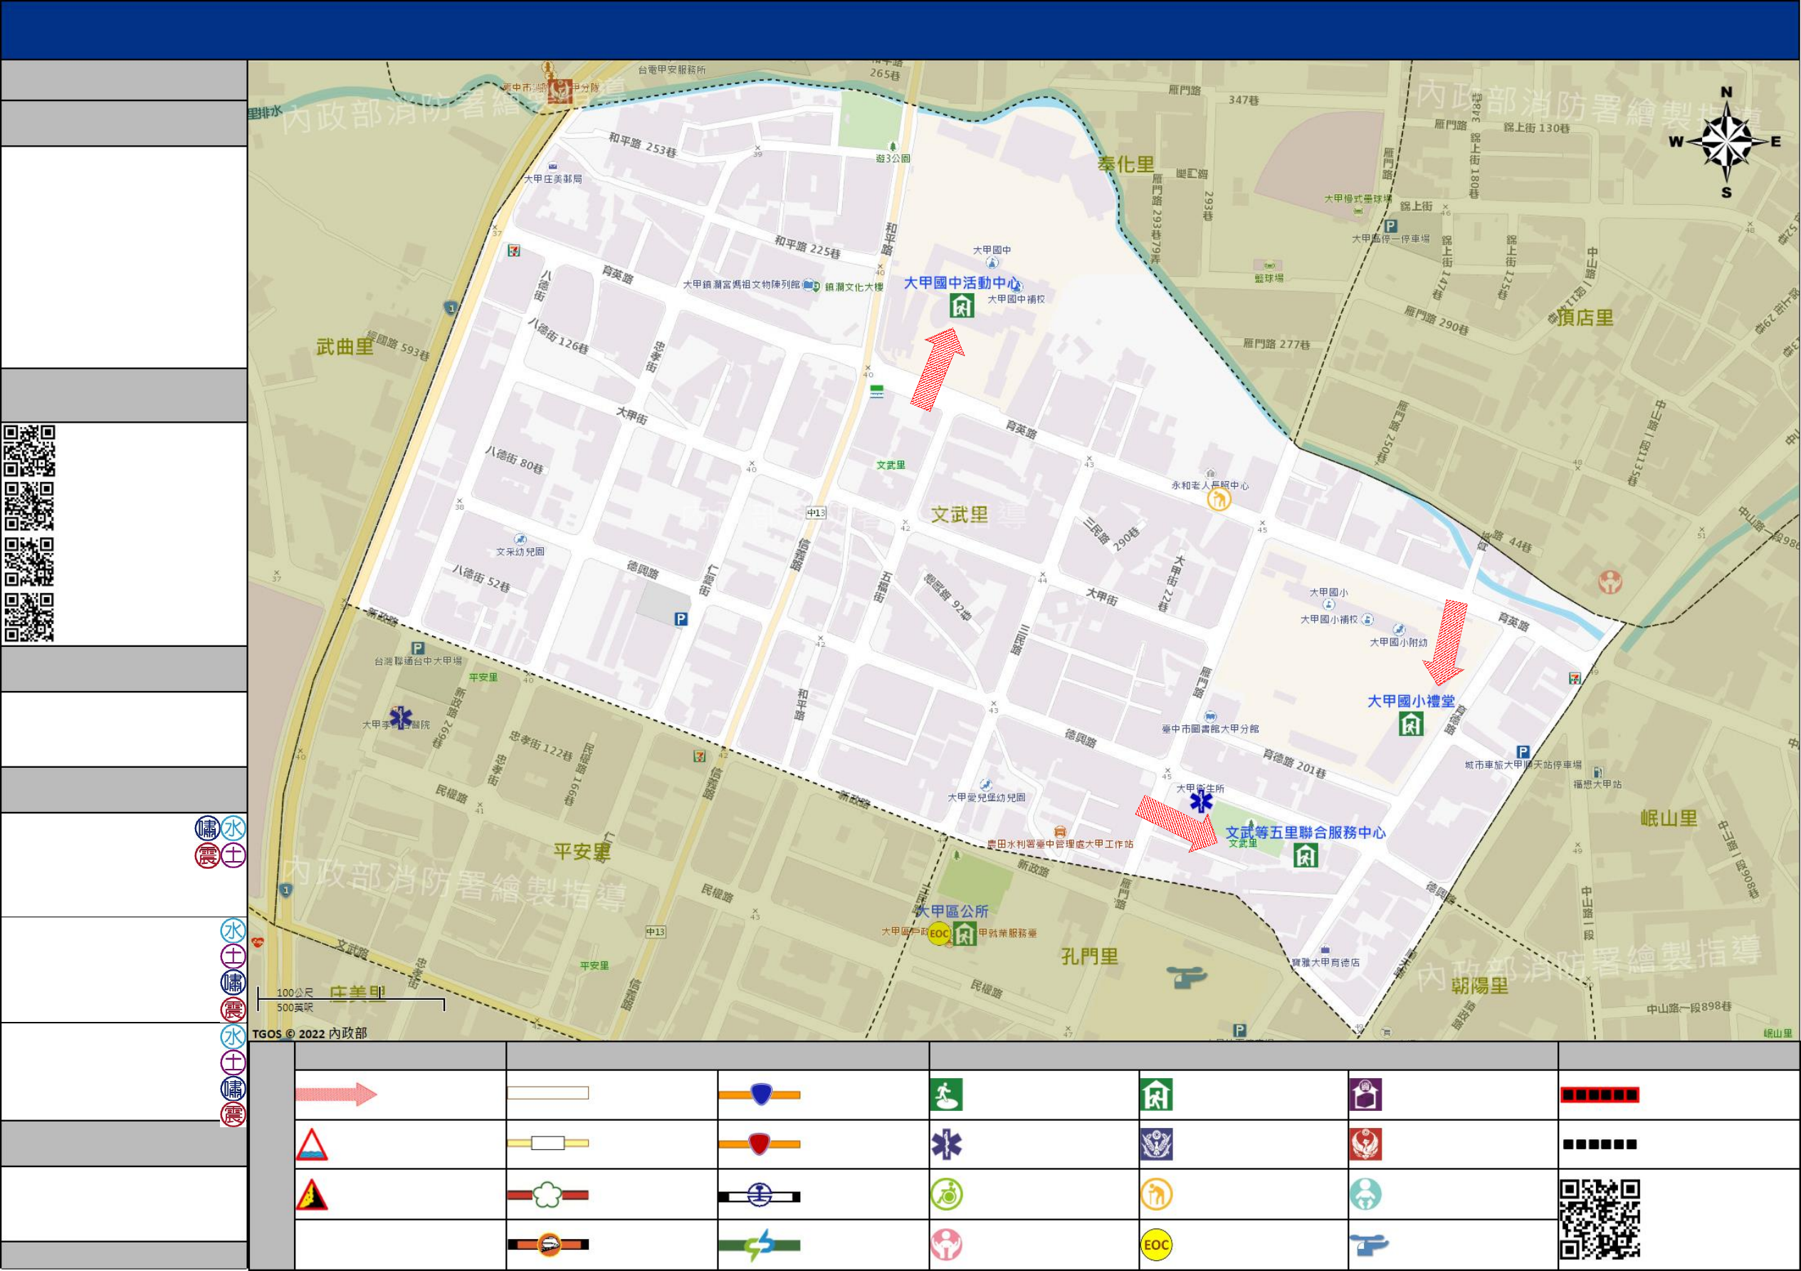Click the green wheelchair icon in the legend
This screenshot has width=1801, height=1271.
[947, 1195]
